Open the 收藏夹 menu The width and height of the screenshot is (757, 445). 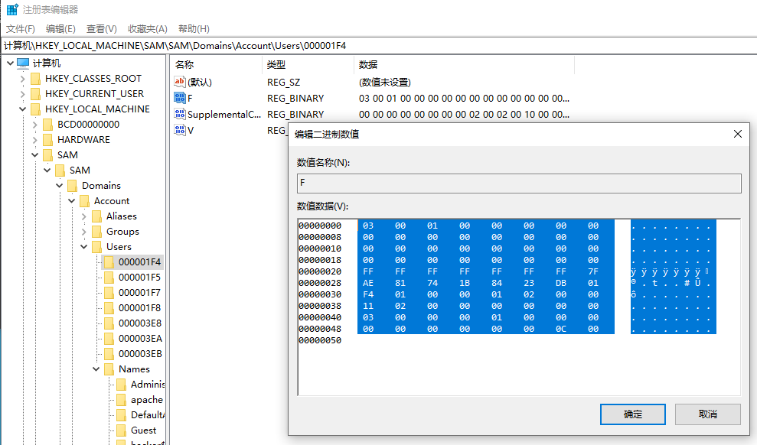(147, 29)
